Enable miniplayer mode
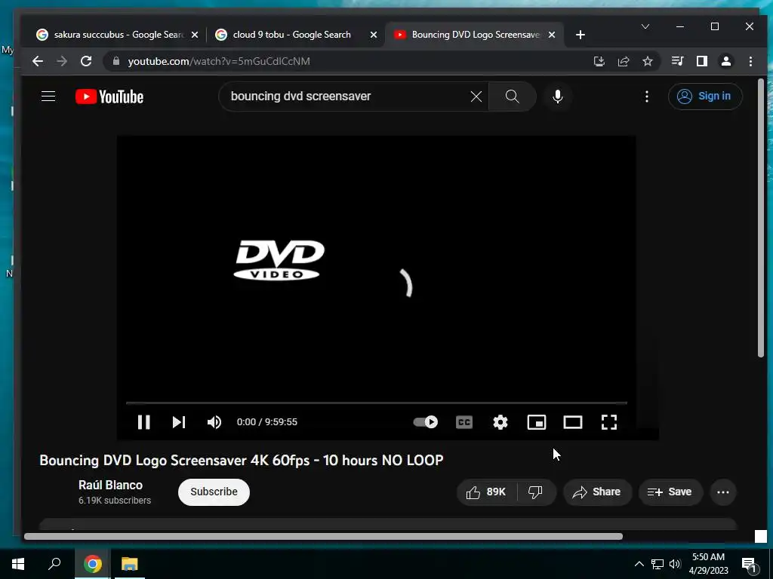The image size is (773, 579). click(537, 422)
